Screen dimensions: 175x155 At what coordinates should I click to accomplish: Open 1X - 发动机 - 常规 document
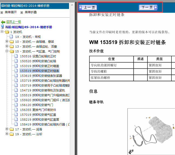(28, 37)
